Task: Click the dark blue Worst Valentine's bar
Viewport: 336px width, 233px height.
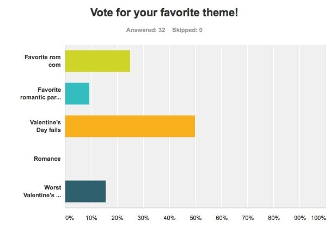Action: click(x=85, y=191)
